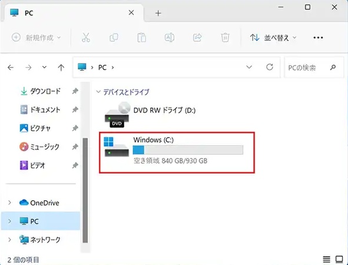Collapse the デバイスとドライブ group
The height and width of the screenshot is (265, 348).
point(98,92)
